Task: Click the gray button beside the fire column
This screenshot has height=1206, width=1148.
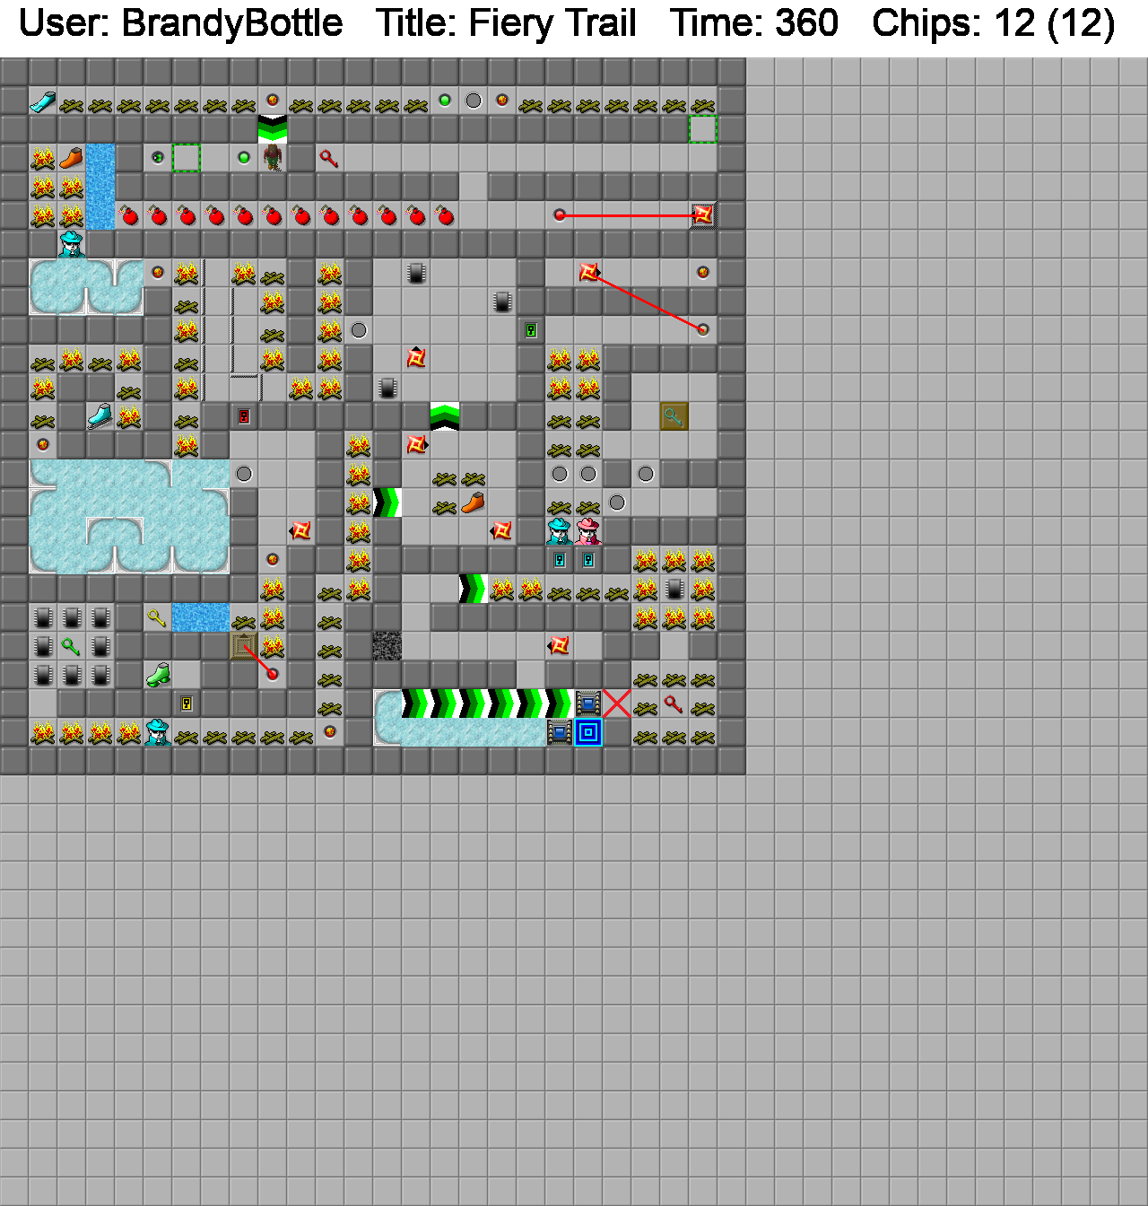Action: pyautogui.click(x=359, y=330)
